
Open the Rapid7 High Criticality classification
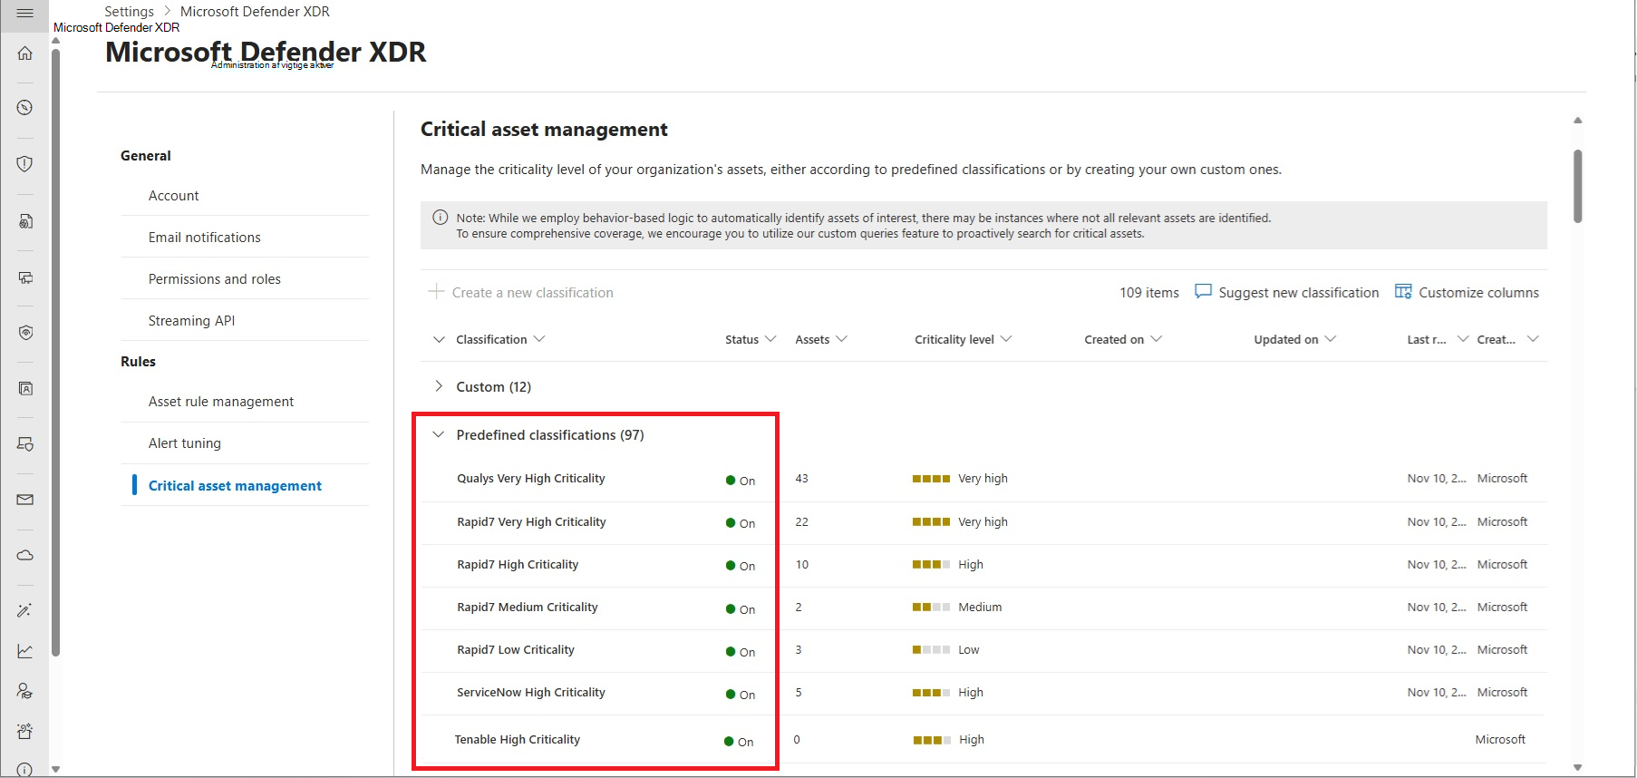pyautogui.click(x=518, y=564)
